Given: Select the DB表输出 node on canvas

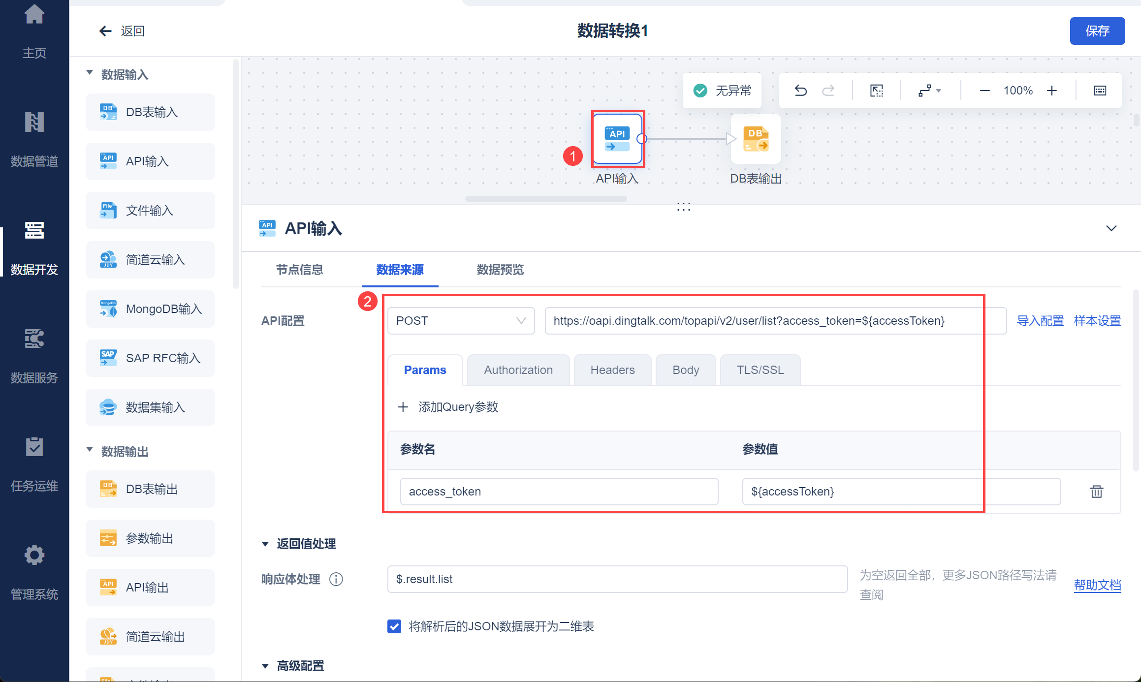Looking at the screenshot, I should click(x=756, y=139).
